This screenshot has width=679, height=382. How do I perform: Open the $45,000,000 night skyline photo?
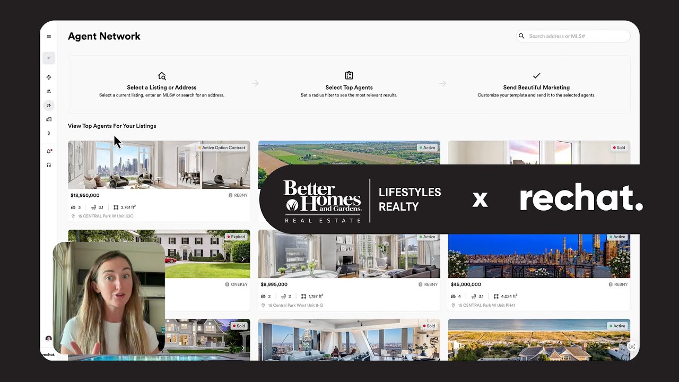pyautogui.click(x=539, y=256)
